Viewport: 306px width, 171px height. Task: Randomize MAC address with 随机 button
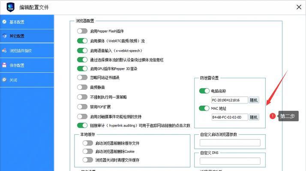pyautogui.click(x=254, y=117)
